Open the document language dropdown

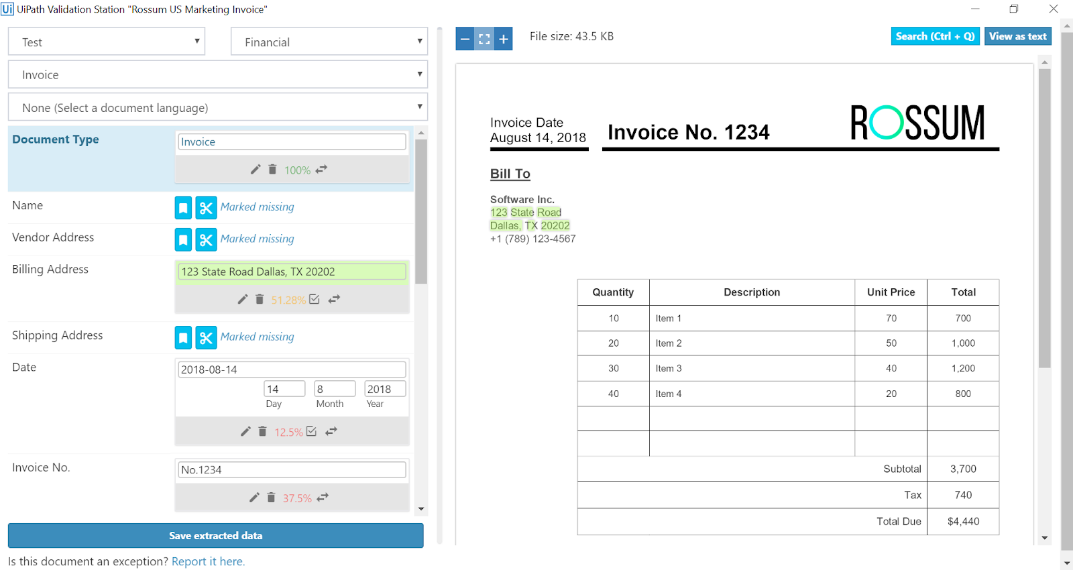218,107
